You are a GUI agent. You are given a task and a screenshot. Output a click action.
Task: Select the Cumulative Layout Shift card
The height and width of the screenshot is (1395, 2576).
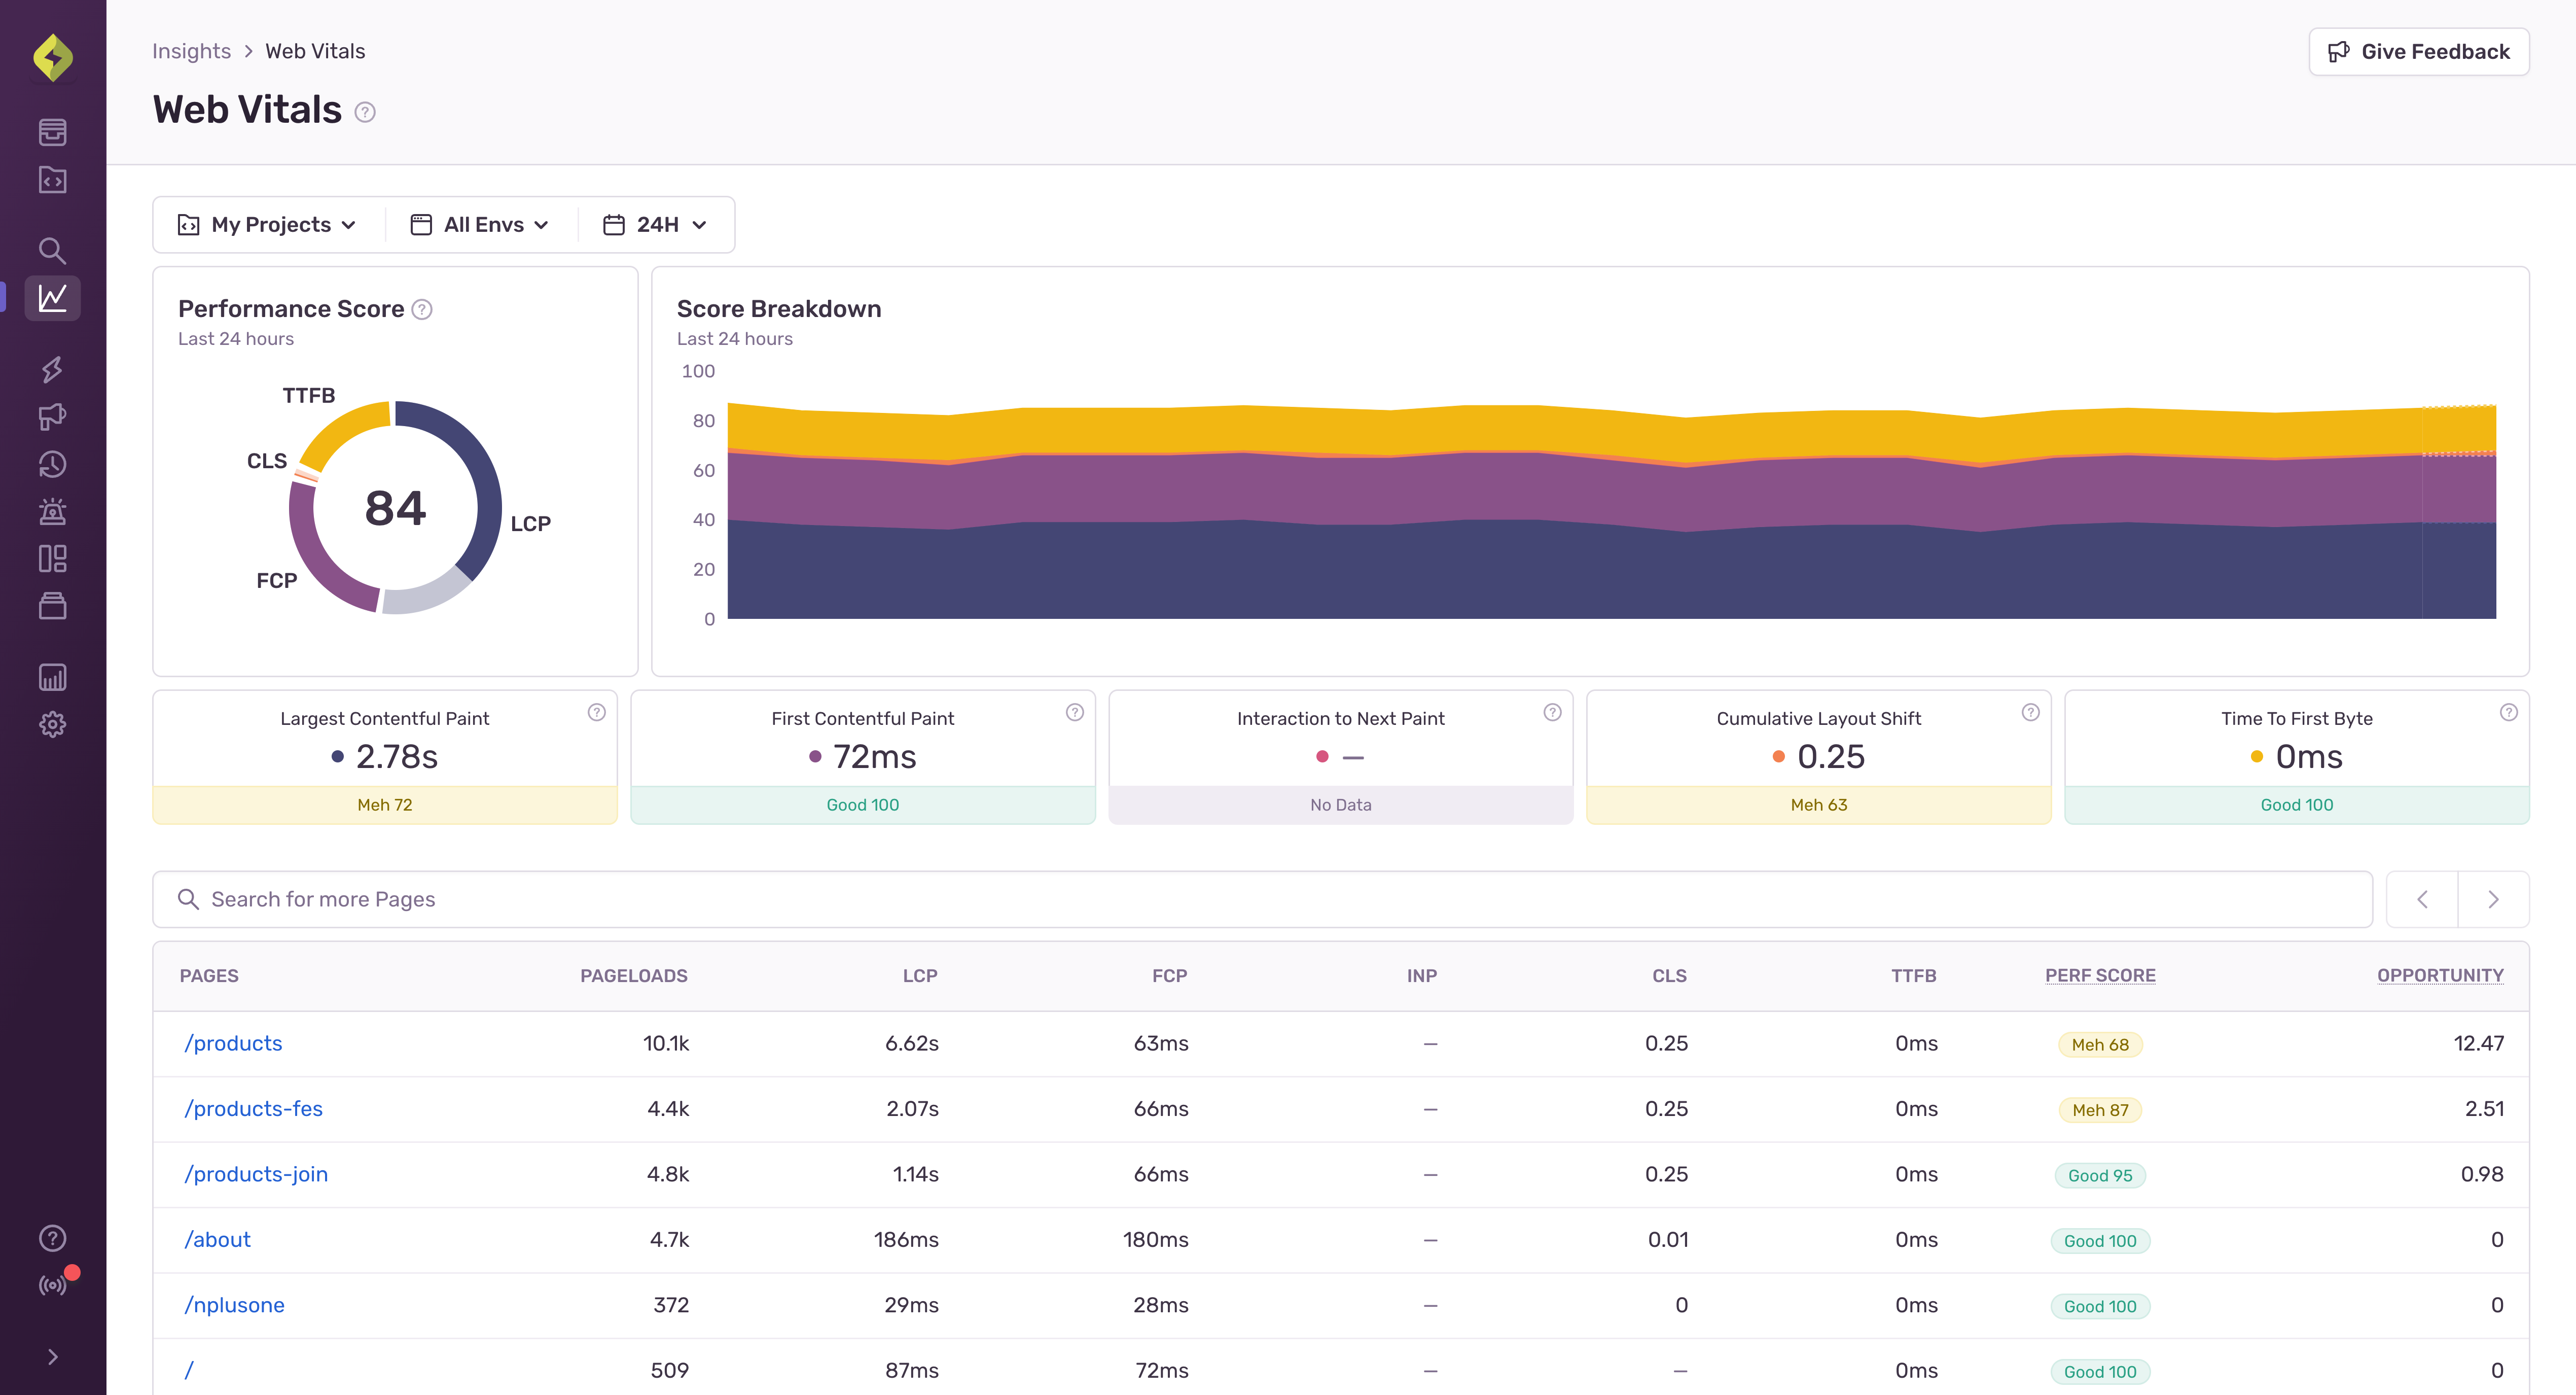pyautogui.click(x=1819, y=757)
